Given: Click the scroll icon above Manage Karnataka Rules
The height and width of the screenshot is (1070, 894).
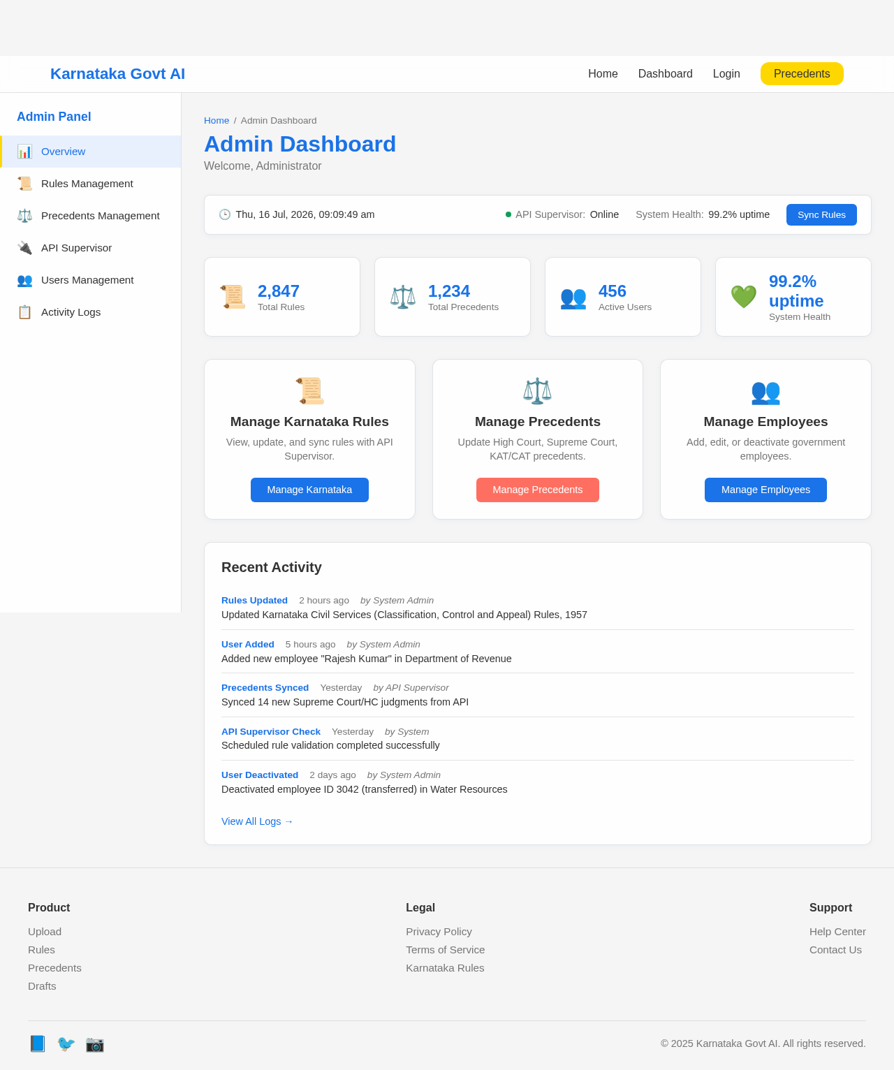Looking at the screenshot, I should pyautogui.click(x=309, y=391).
